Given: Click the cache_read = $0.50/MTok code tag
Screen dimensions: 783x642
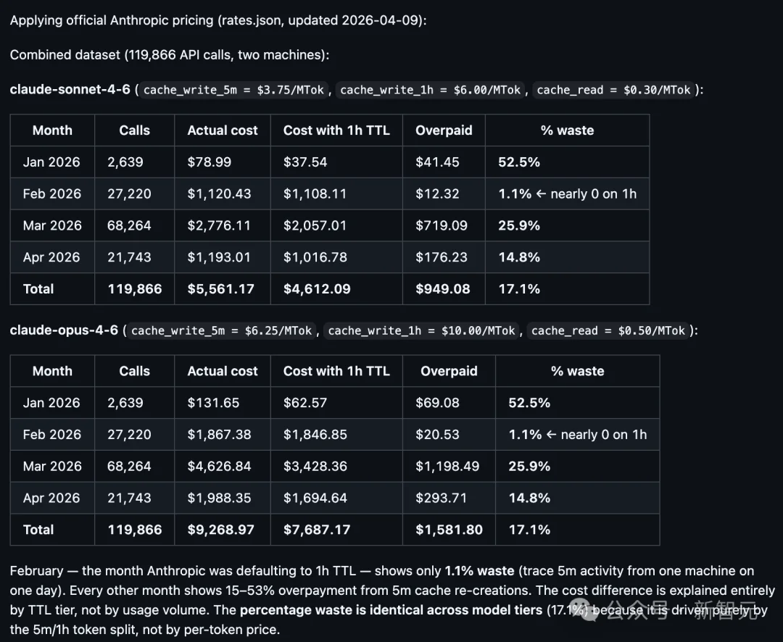Looking at the screenshot, I should click(608, 330).
